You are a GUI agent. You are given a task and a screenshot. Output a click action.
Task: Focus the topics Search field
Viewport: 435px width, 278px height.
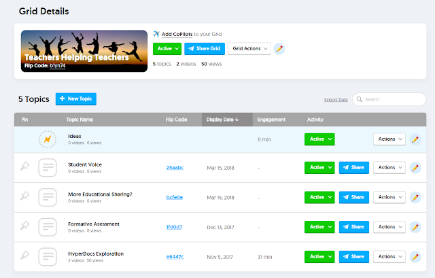coord(389,99)
